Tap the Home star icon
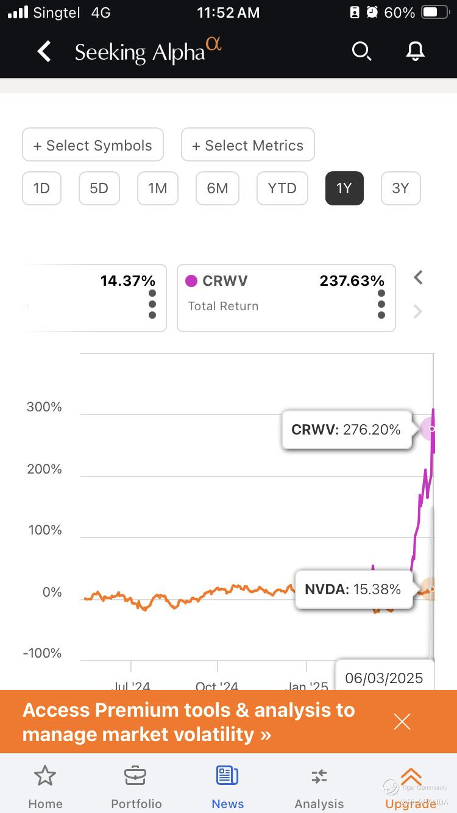The height and width of the screenshot is (813, 457). pyautogui.click(x=45, y=776)
